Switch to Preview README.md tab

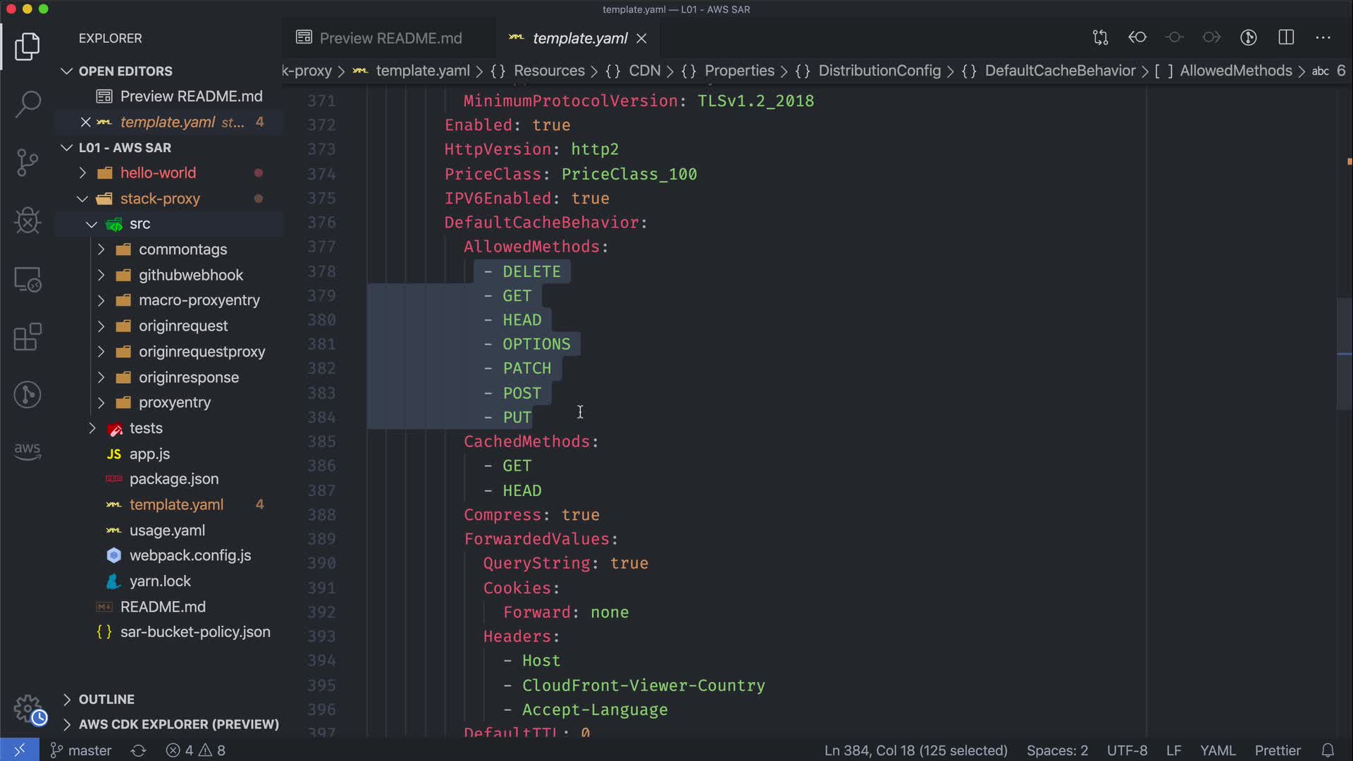pyautogui.click(x=390, y=38)
